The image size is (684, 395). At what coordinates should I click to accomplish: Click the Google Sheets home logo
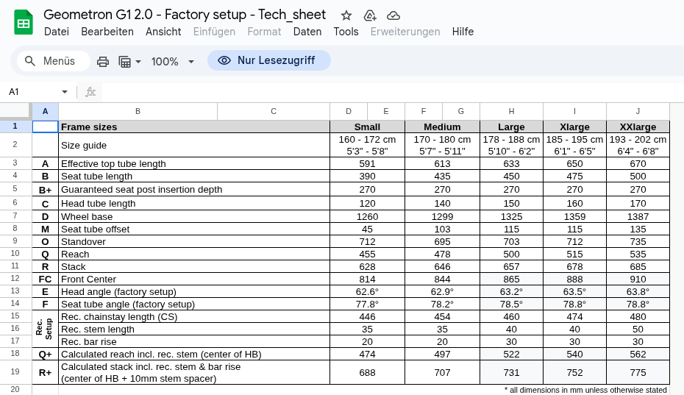24,22
